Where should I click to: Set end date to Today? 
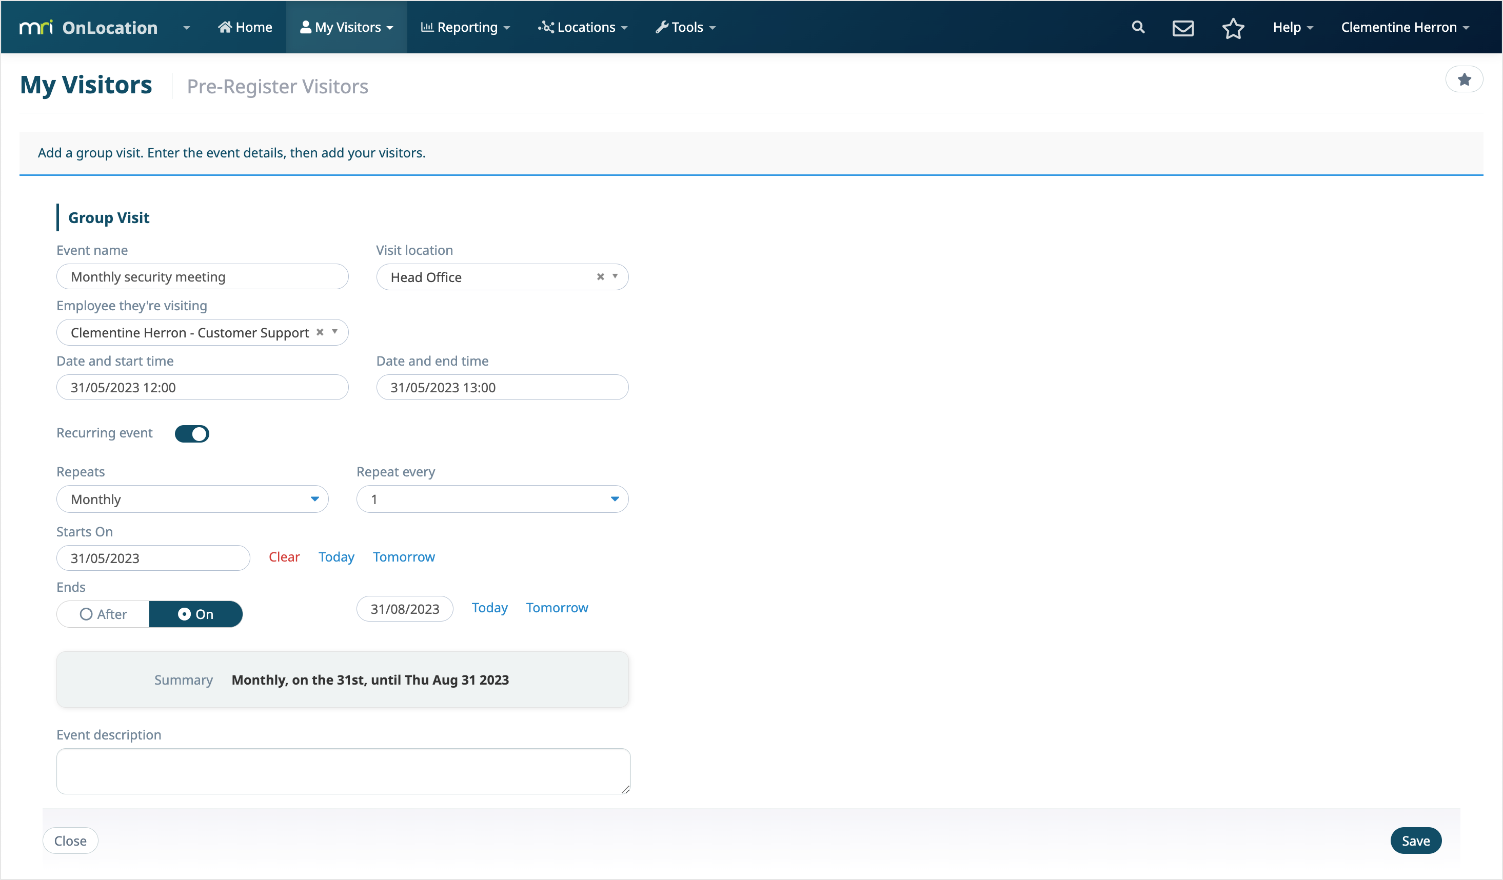[x=490, y=608]
